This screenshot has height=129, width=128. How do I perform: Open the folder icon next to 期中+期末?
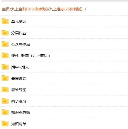tap(5, 67)
